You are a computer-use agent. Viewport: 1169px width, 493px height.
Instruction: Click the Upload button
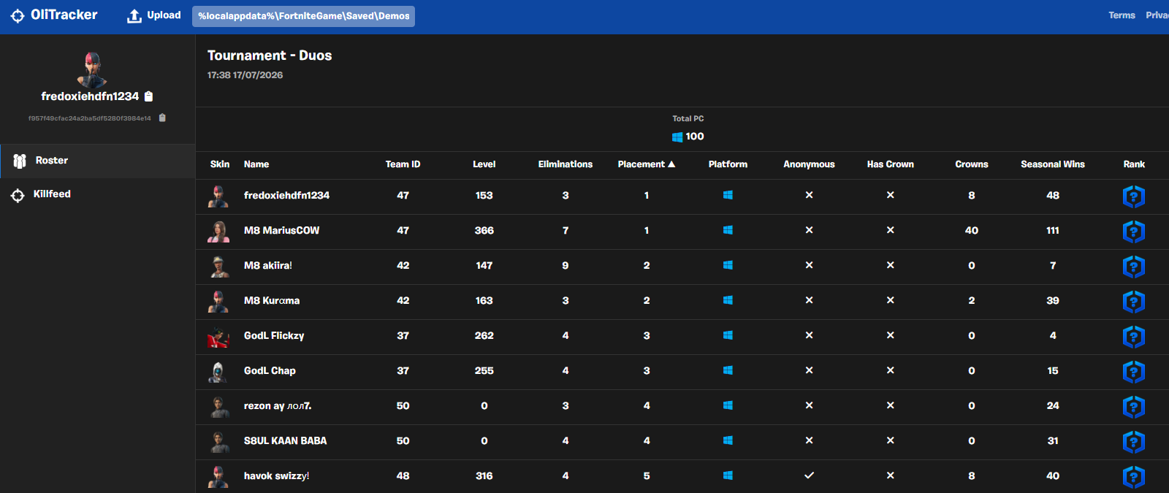153,15
